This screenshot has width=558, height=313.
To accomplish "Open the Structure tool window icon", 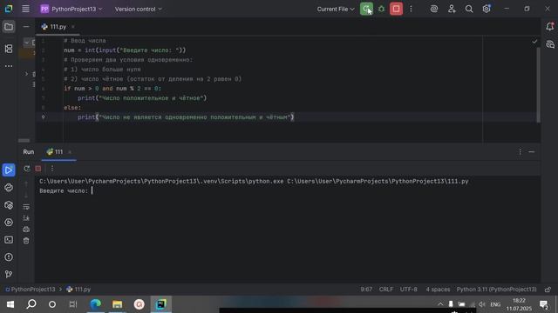I will (9, 49).
